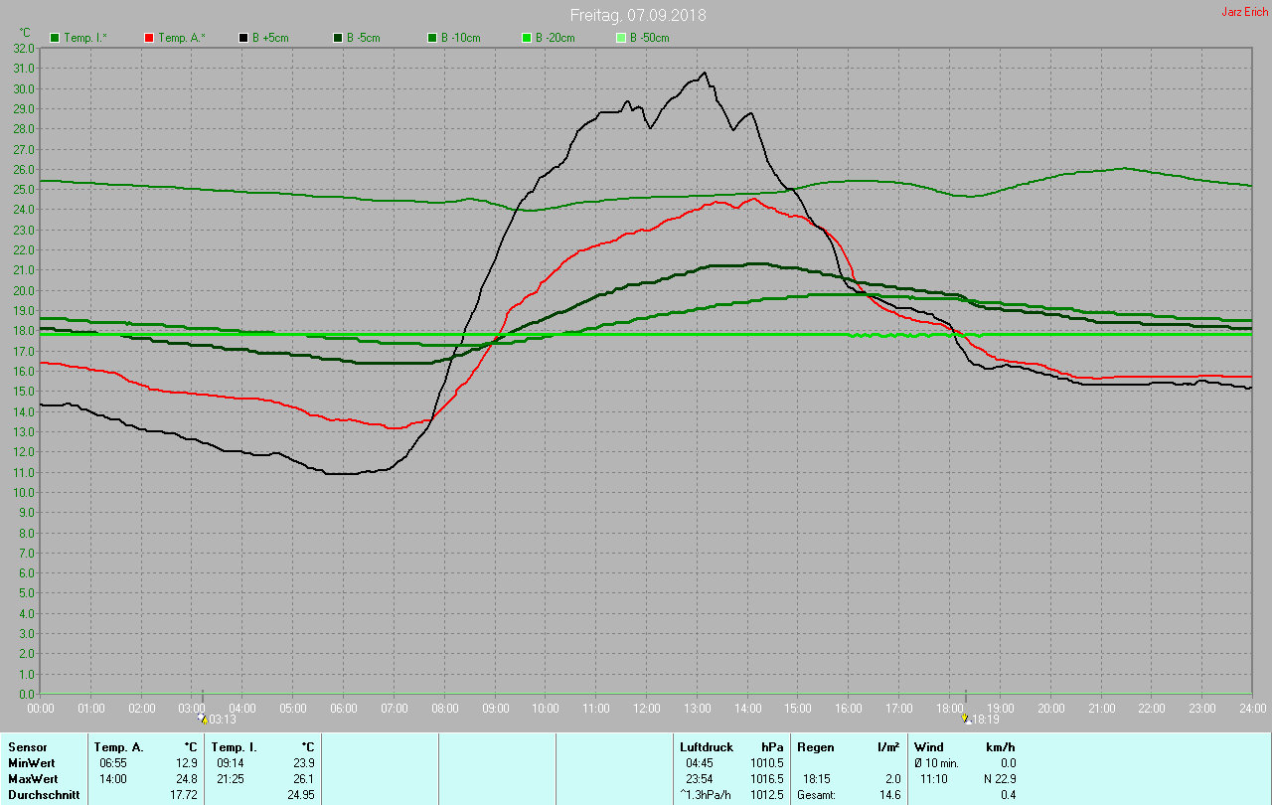Screen dimensions: 1272x805
Task: Click the B -5cm legend swatch
Action: 338,38
